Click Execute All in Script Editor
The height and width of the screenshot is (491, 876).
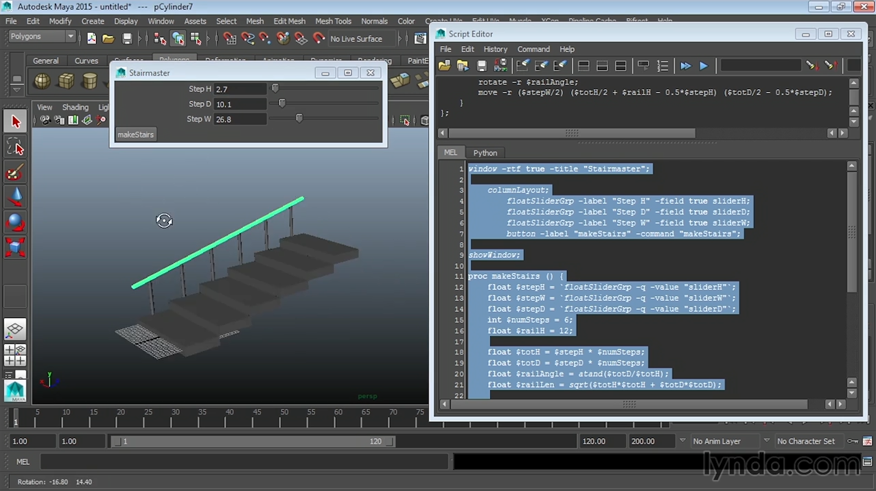[x=685, y=66]
